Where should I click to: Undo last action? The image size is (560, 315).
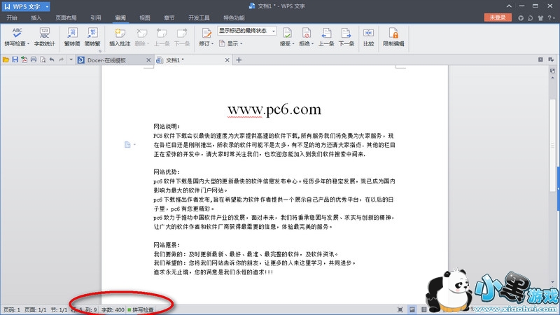[x=52, y=59]
